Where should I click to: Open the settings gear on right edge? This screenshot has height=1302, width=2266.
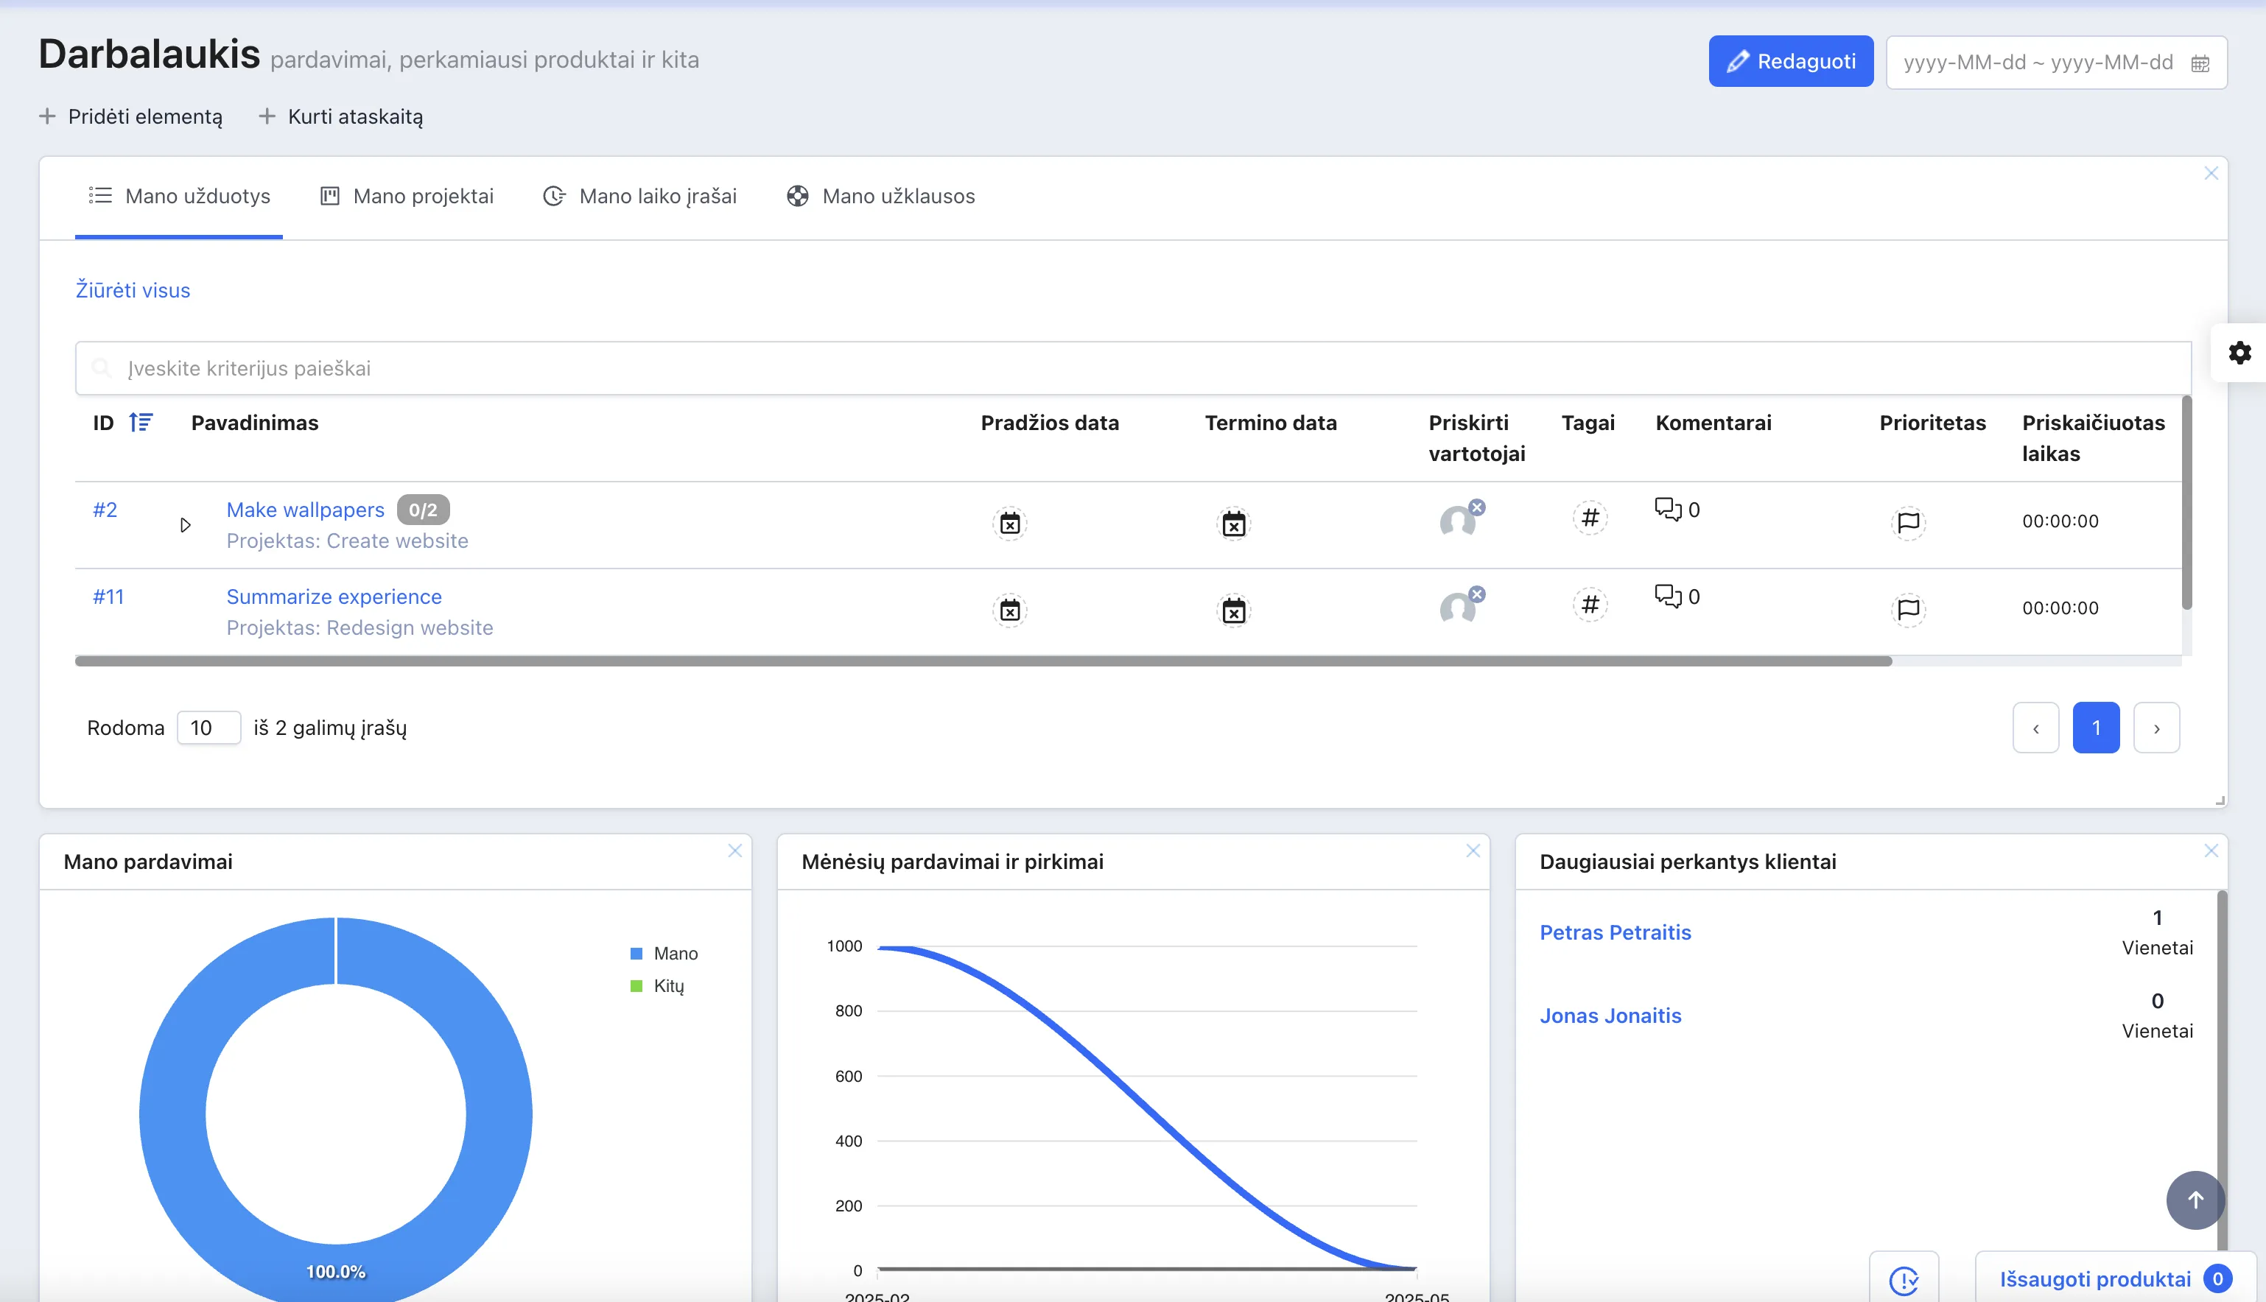(2239, 352)
